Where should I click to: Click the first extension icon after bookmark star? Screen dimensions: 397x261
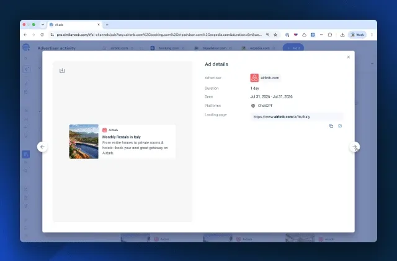[287, 35]
